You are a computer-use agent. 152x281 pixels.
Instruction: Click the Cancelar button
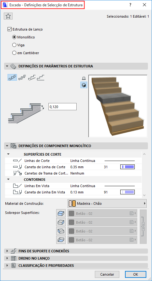[x=107, y=274]
